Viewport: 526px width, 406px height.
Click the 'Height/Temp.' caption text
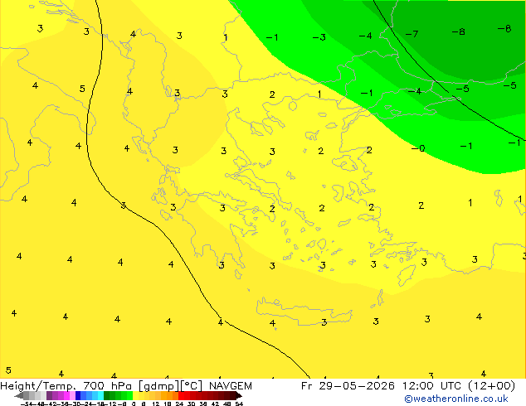38,386
